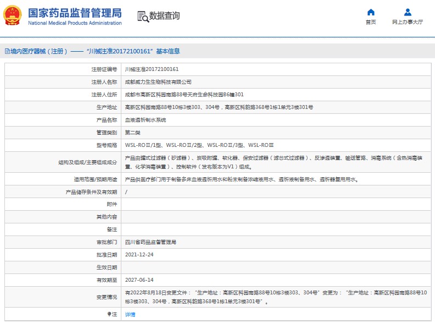
Task: Click the approving authority 四川省药品监督管理局
Action: 150,242
